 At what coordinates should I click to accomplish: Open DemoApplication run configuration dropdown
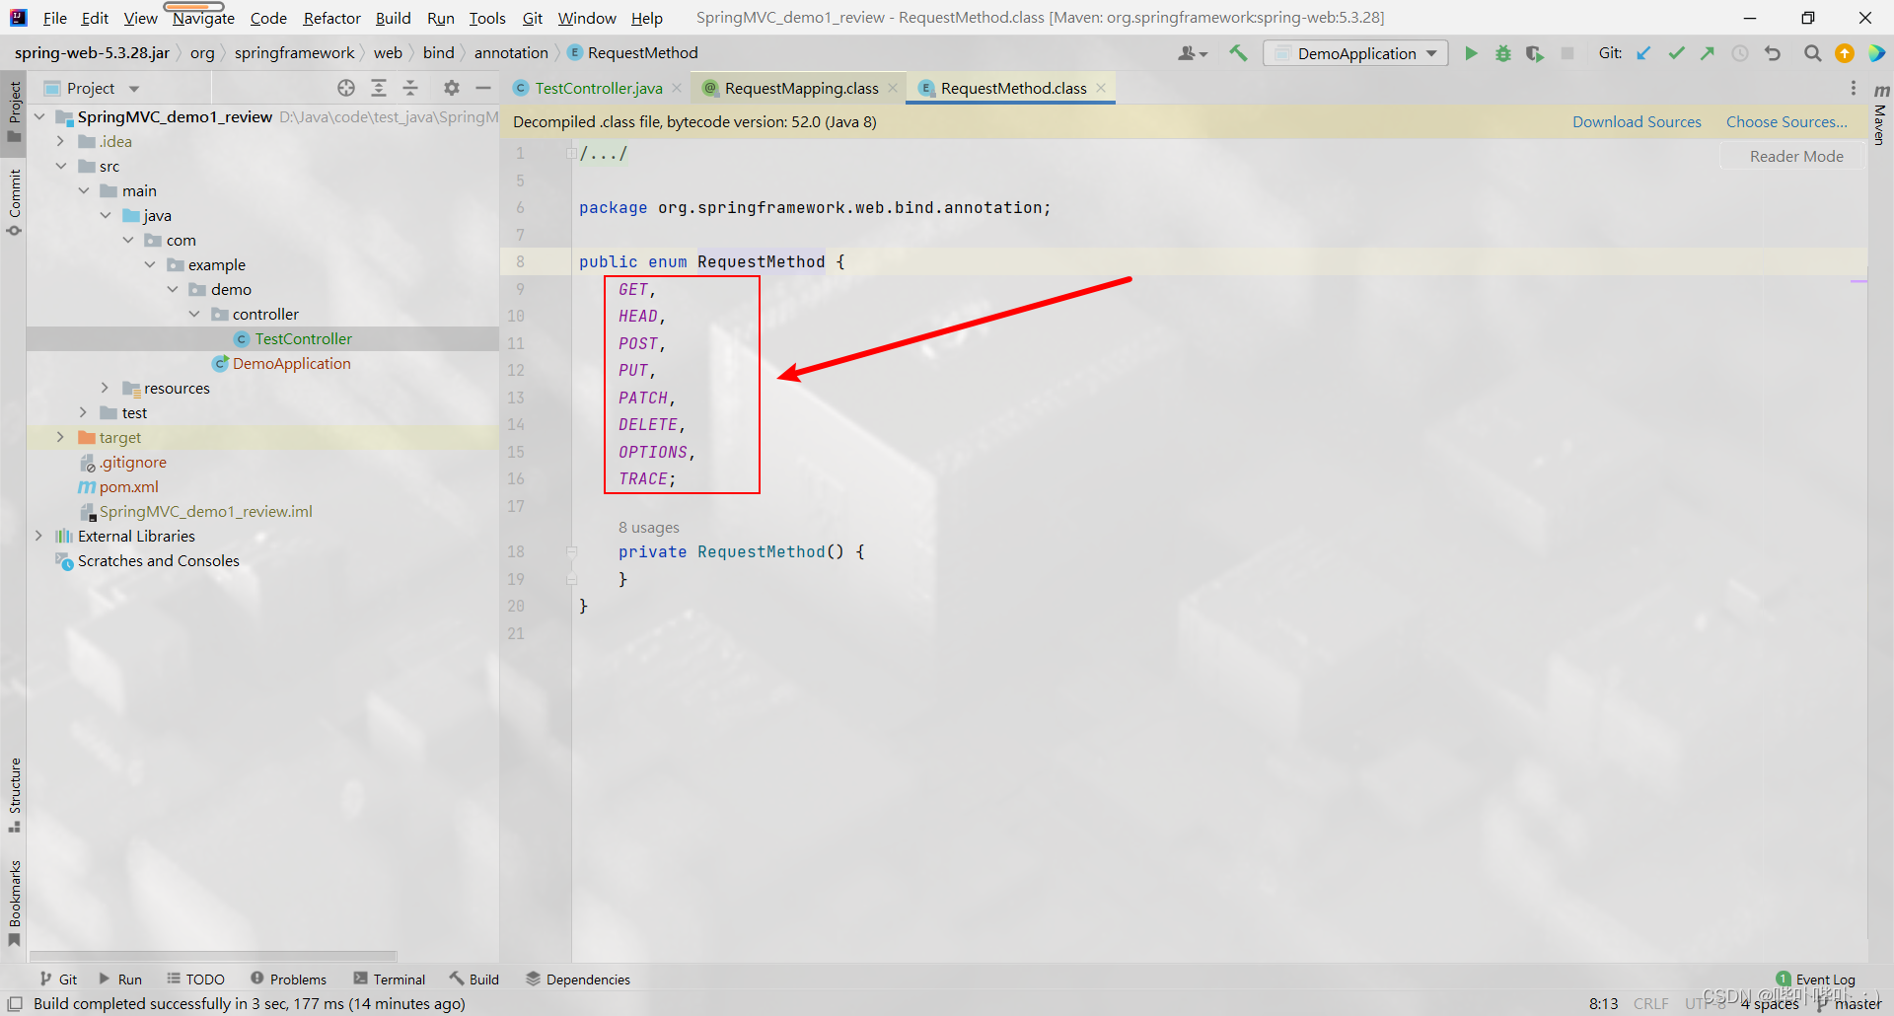pyautogui.click(x=1355, y=53)
